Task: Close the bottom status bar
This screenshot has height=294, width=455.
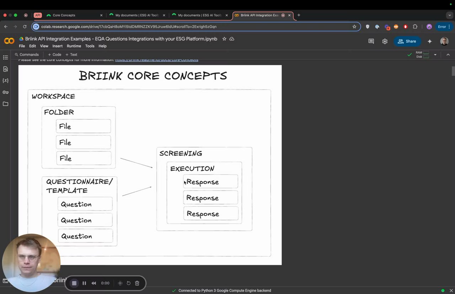Action: point(451,290)
